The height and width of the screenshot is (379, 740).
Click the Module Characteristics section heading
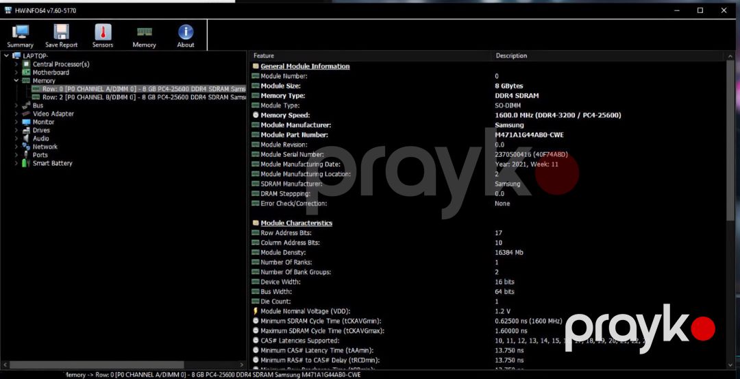tap(297, 223)
